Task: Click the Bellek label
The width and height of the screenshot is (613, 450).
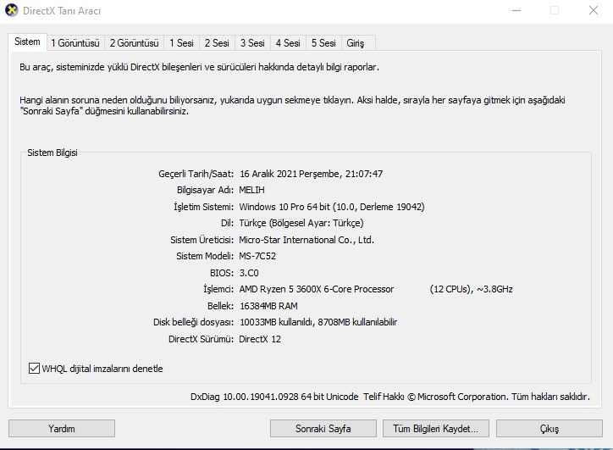Action: coord(220,306)
